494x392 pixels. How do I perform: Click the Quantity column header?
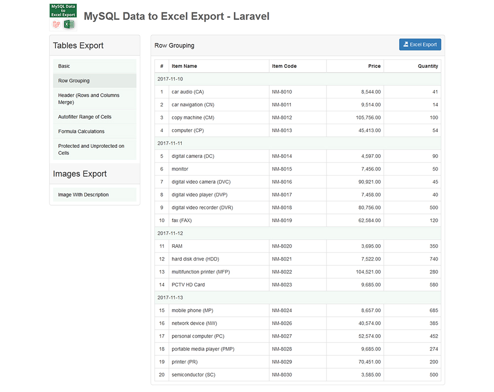tap(427, 66)
